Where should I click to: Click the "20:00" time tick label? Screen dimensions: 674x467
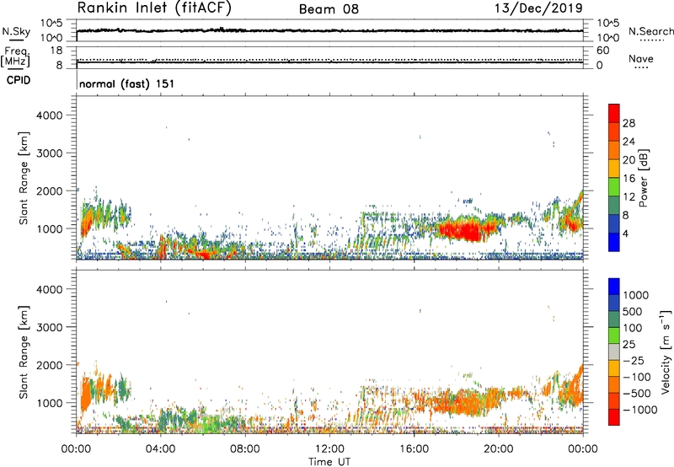[x=498, y=449]
